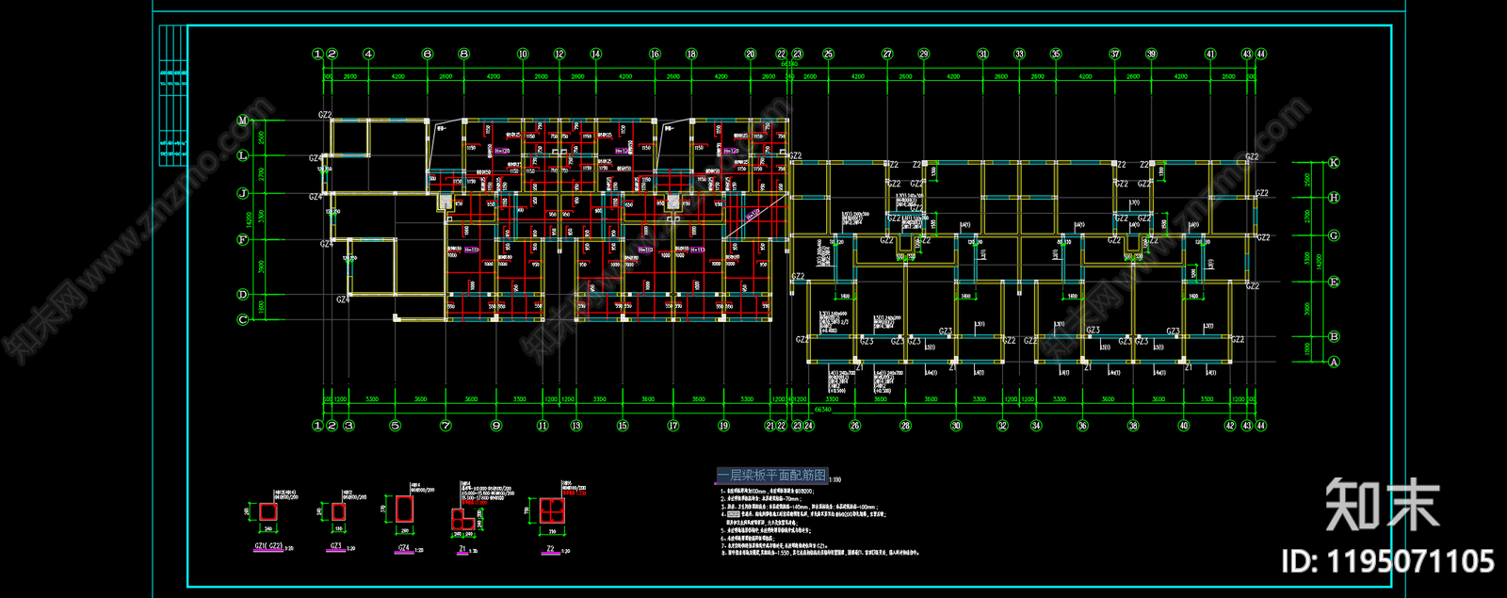
Task: Click grid axis bubble D
Action: pos(243,295)
